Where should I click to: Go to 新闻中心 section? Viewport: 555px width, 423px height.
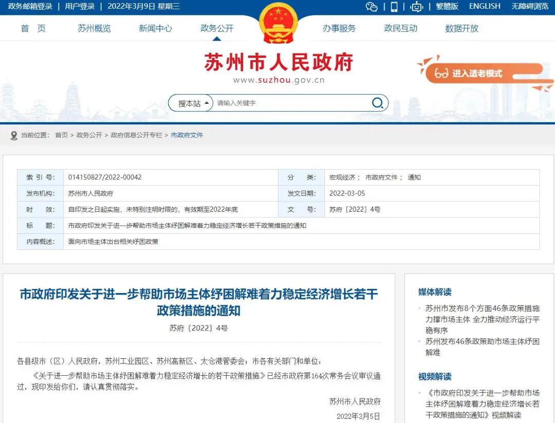pyautogui.click(x=155, y=28)
